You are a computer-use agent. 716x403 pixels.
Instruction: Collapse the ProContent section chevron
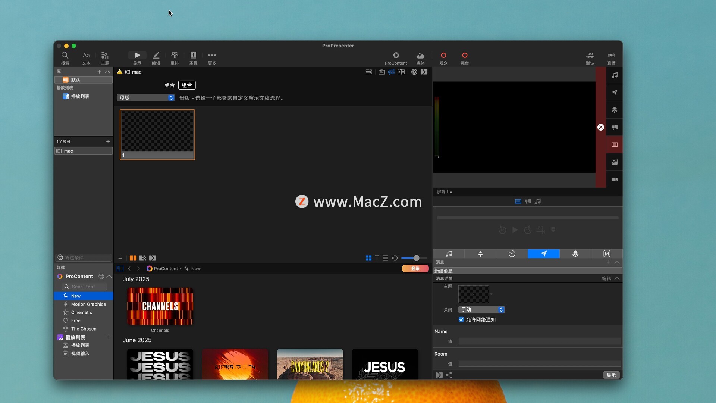click(x=109, y=276)
